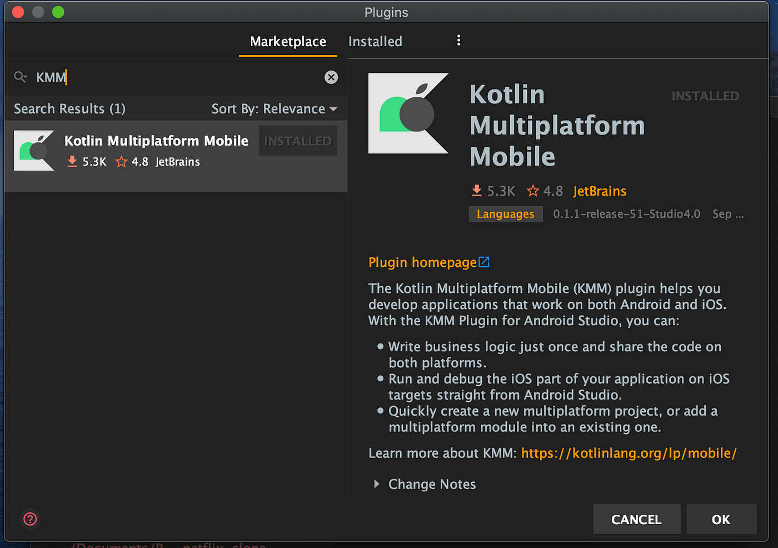Viewport: 778px width, 548px height.
Task: Click the INSTALLED button in the result row
Action: tap(298, 141)
